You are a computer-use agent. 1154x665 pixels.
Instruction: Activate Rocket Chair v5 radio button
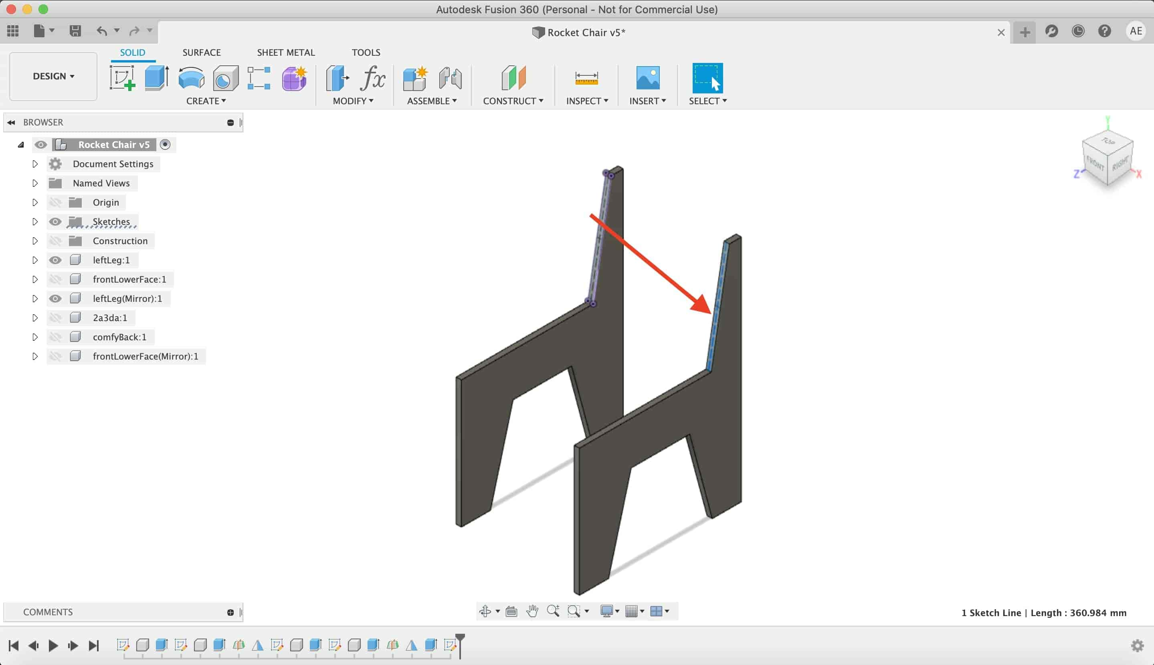165,145
